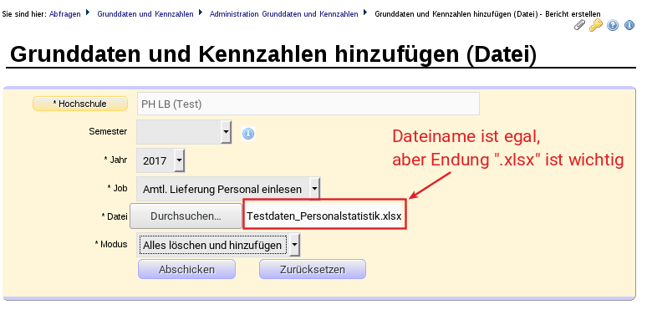Image resolution: width=652 pixels, height=315 pixels.
Task: Click the Hochschule field PH LB (Test)
Action: click(x=308, y=104)
